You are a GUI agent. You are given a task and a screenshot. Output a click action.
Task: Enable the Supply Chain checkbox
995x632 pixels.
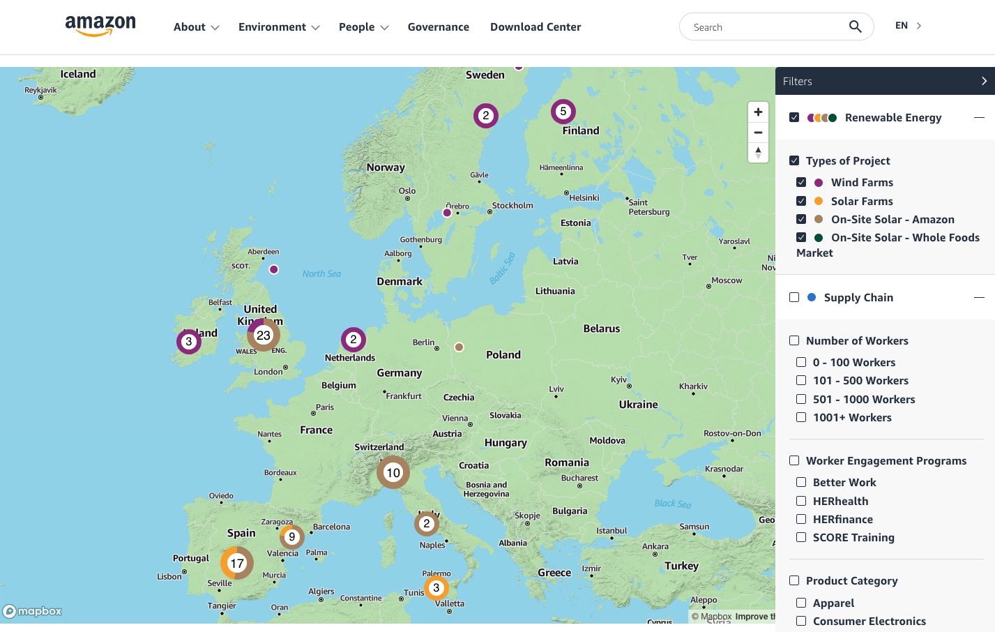(794, 297)
